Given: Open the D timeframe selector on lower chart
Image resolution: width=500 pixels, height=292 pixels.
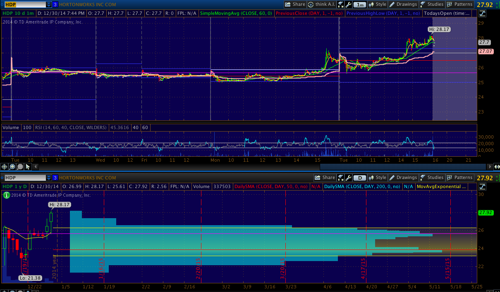Looking at the screenshot, I should [360, 178].
